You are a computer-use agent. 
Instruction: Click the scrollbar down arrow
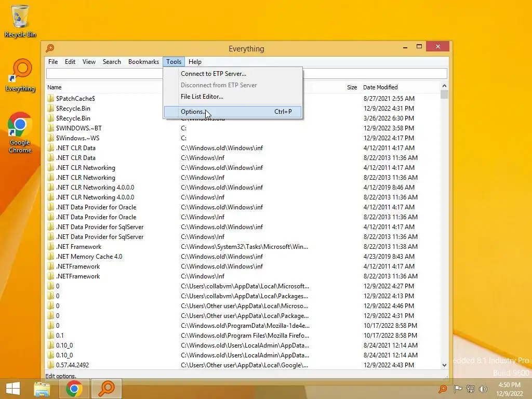(x=444, y=365)
